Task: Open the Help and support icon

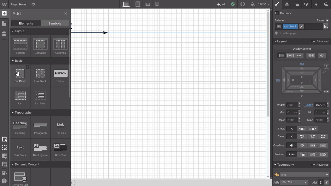Action: pos(4,181)
